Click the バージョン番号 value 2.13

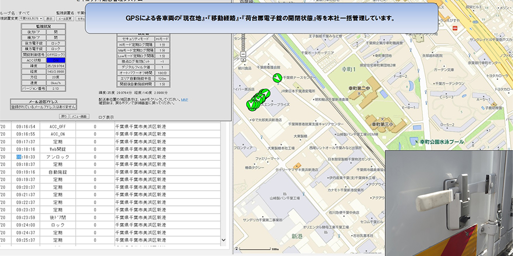(56, 88)
